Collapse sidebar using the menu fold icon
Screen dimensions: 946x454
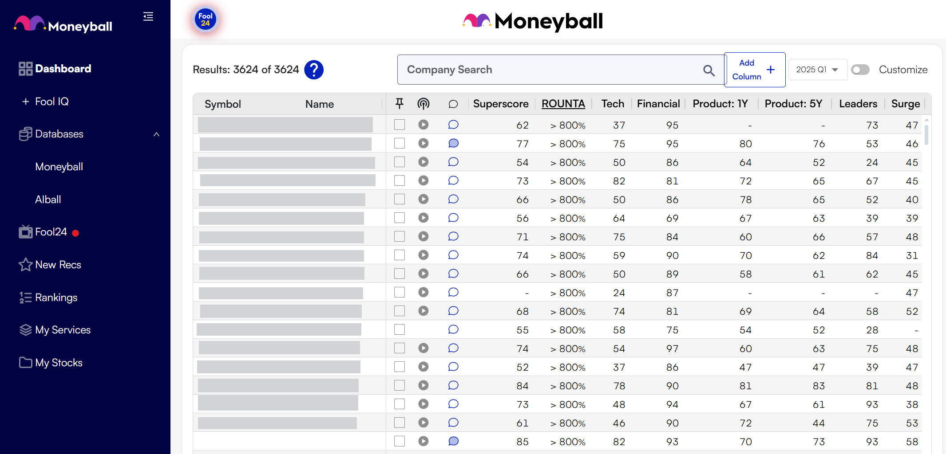[x=148, y=17]
